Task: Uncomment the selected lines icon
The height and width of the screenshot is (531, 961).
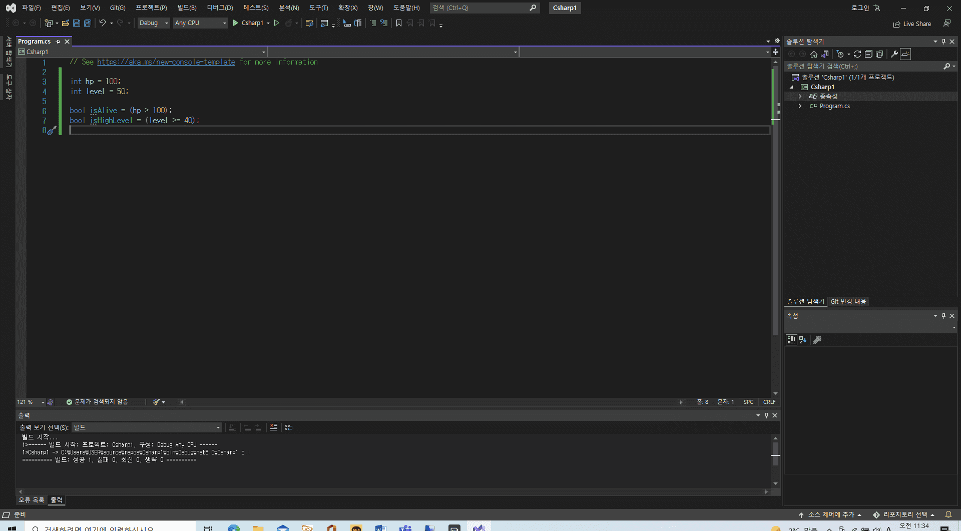Action: tap(384, 23)
